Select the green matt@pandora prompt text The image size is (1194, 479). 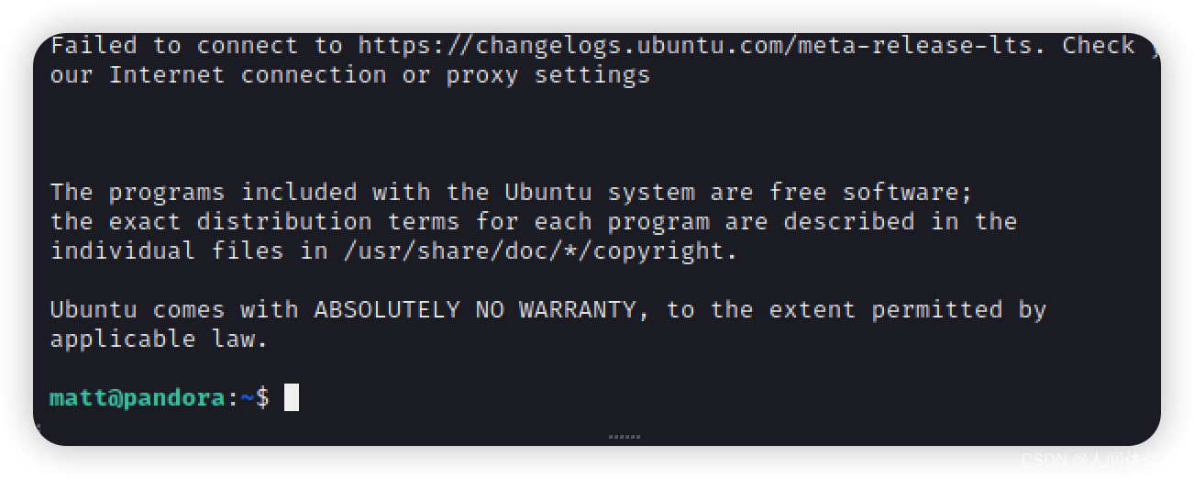tap(138, 398)
